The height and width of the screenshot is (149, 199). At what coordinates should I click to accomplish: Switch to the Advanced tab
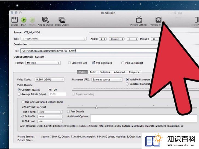(x=119, y=72)
